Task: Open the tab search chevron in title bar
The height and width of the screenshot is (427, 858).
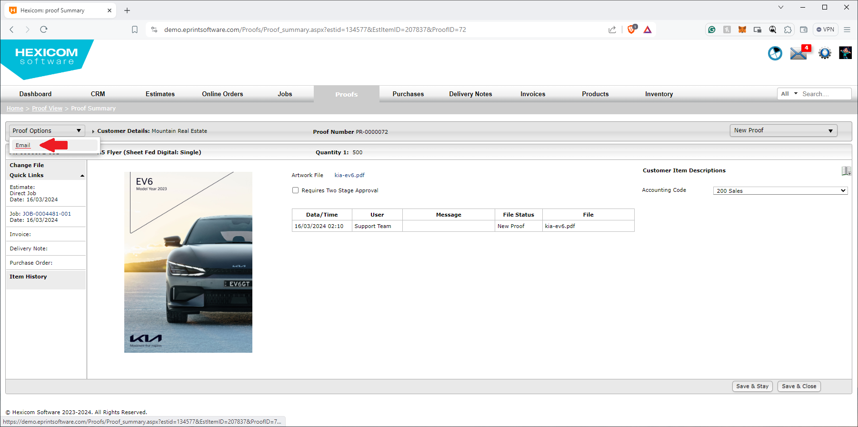Action: coord(781,7)
